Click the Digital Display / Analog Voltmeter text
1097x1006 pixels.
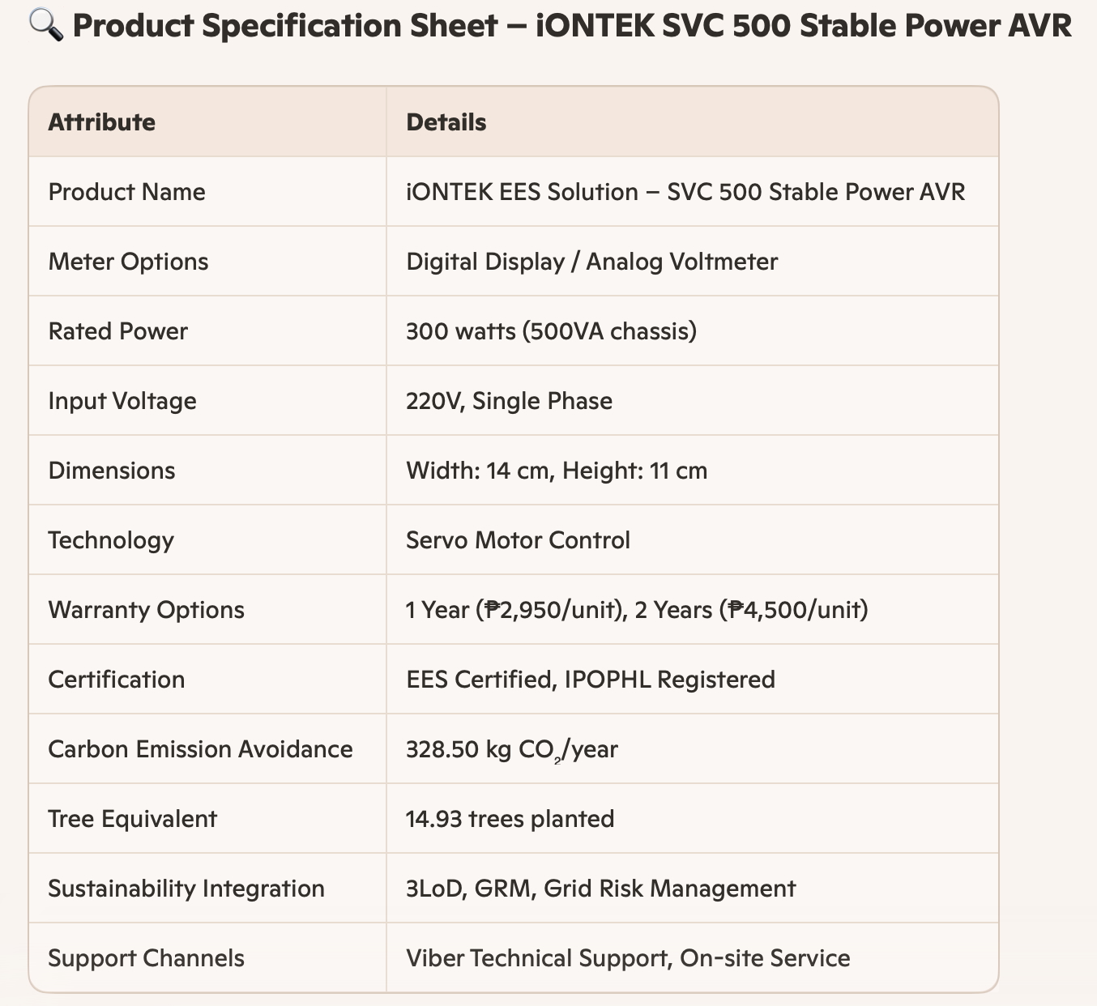click(x=591, y=262)
